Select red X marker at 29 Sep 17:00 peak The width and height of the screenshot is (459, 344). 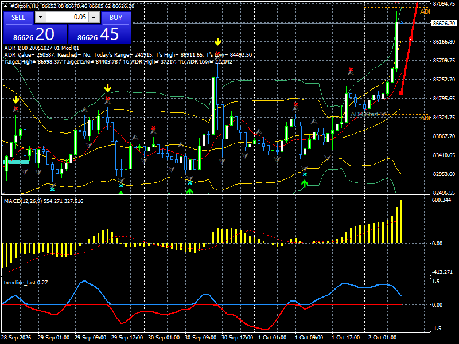tap(107, 99)
